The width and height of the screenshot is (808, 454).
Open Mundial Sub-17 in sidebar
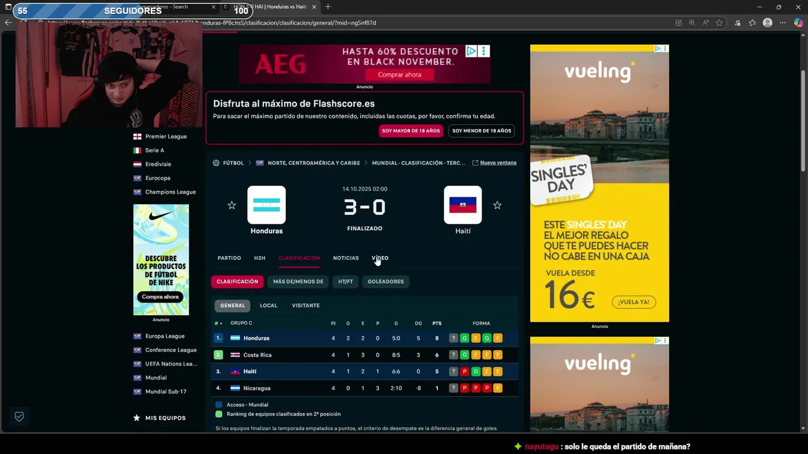tap(165, 392)
